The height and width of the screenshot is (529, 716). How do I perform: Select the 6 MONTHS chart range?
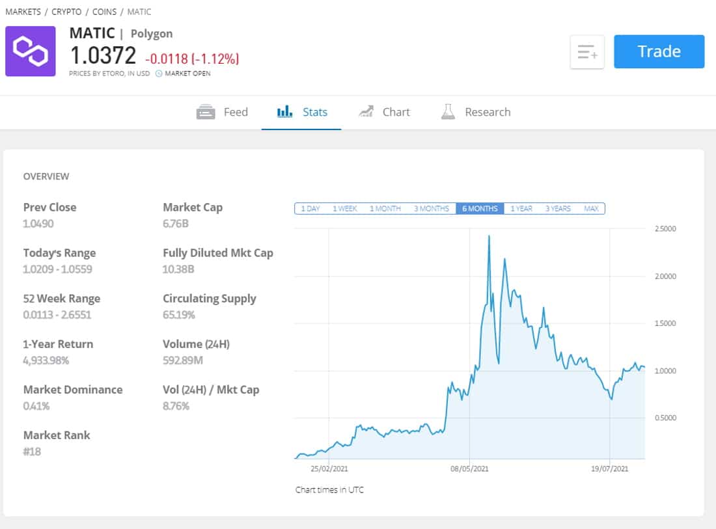[480, 209]
